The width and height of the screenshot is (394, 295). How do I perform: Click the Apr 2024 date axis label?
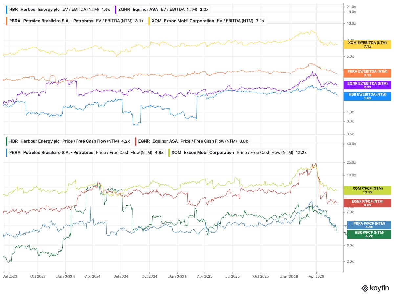[x=93, y=276]
